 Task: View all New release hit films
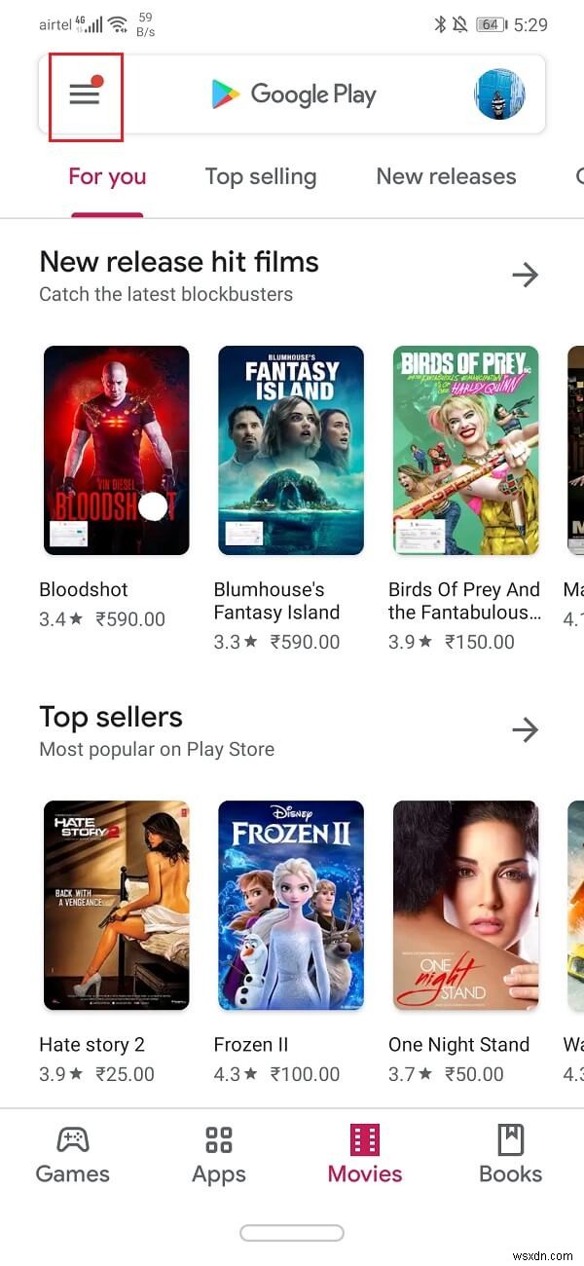tap(525, 275)
